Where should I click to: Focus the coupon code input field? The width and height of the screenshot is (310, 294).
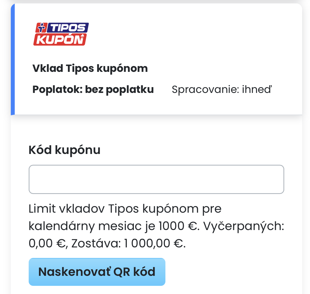(156, 179)
